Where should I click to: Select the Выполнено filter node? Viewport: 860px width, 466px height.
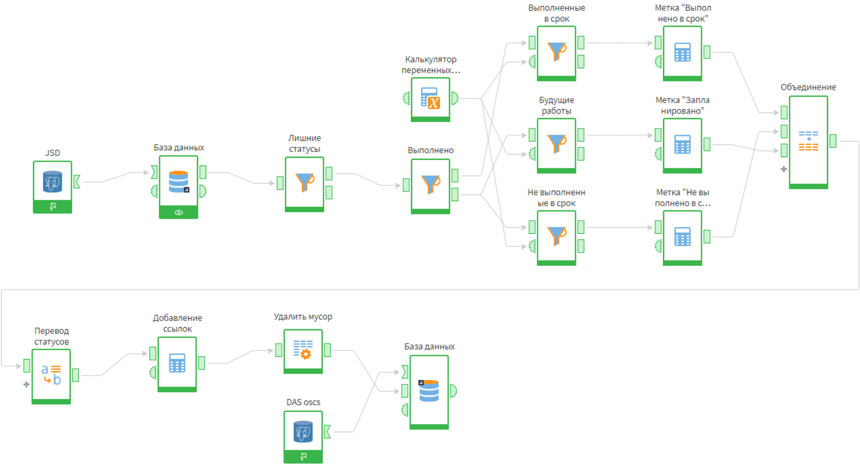430,186
